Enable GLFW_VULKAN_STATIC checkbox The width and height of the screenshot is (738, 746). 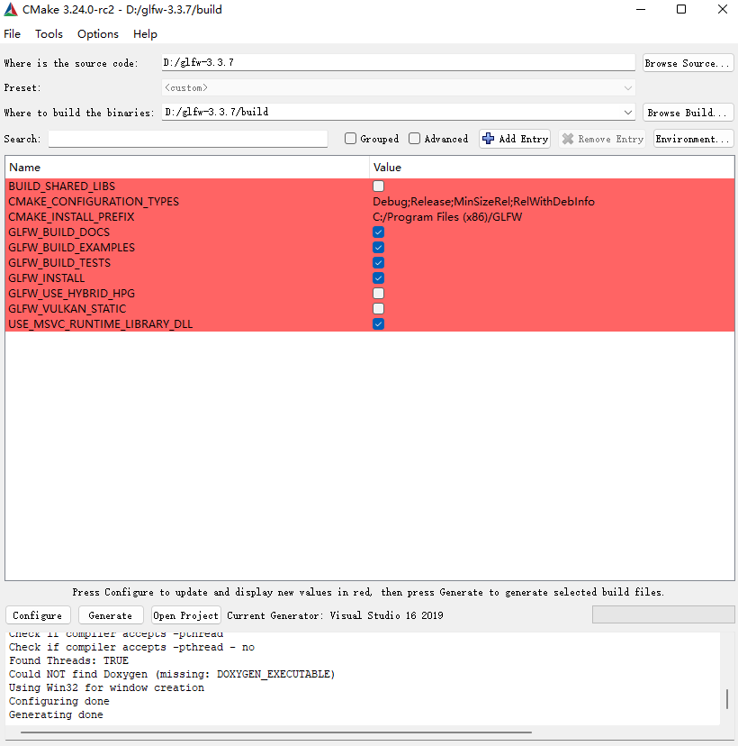(x=378, y=309)
